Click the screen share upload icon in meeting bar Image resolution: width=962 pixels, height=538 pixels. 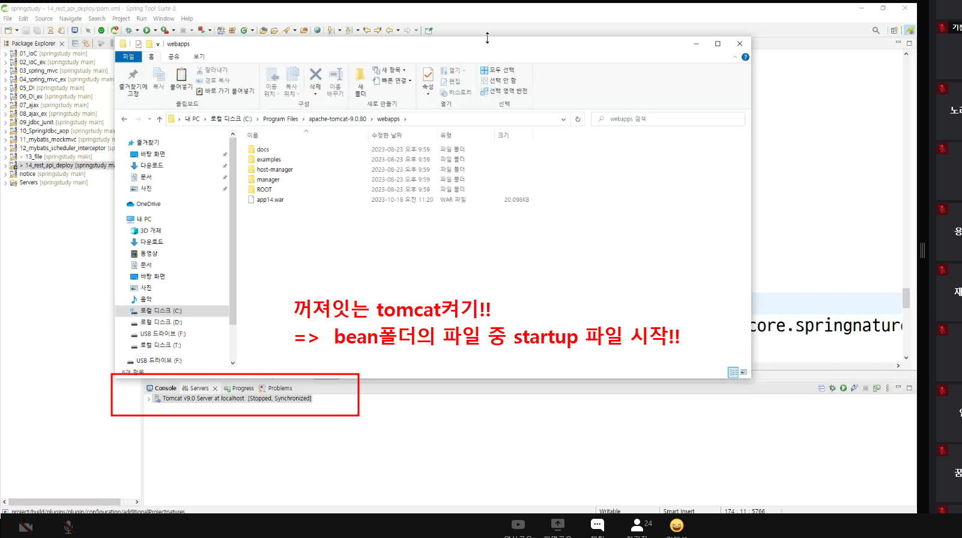558,525
